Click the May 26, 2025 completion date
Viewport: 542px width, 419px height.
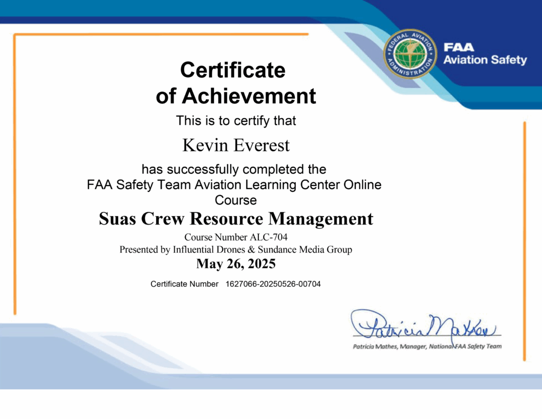tap(236, 263)
